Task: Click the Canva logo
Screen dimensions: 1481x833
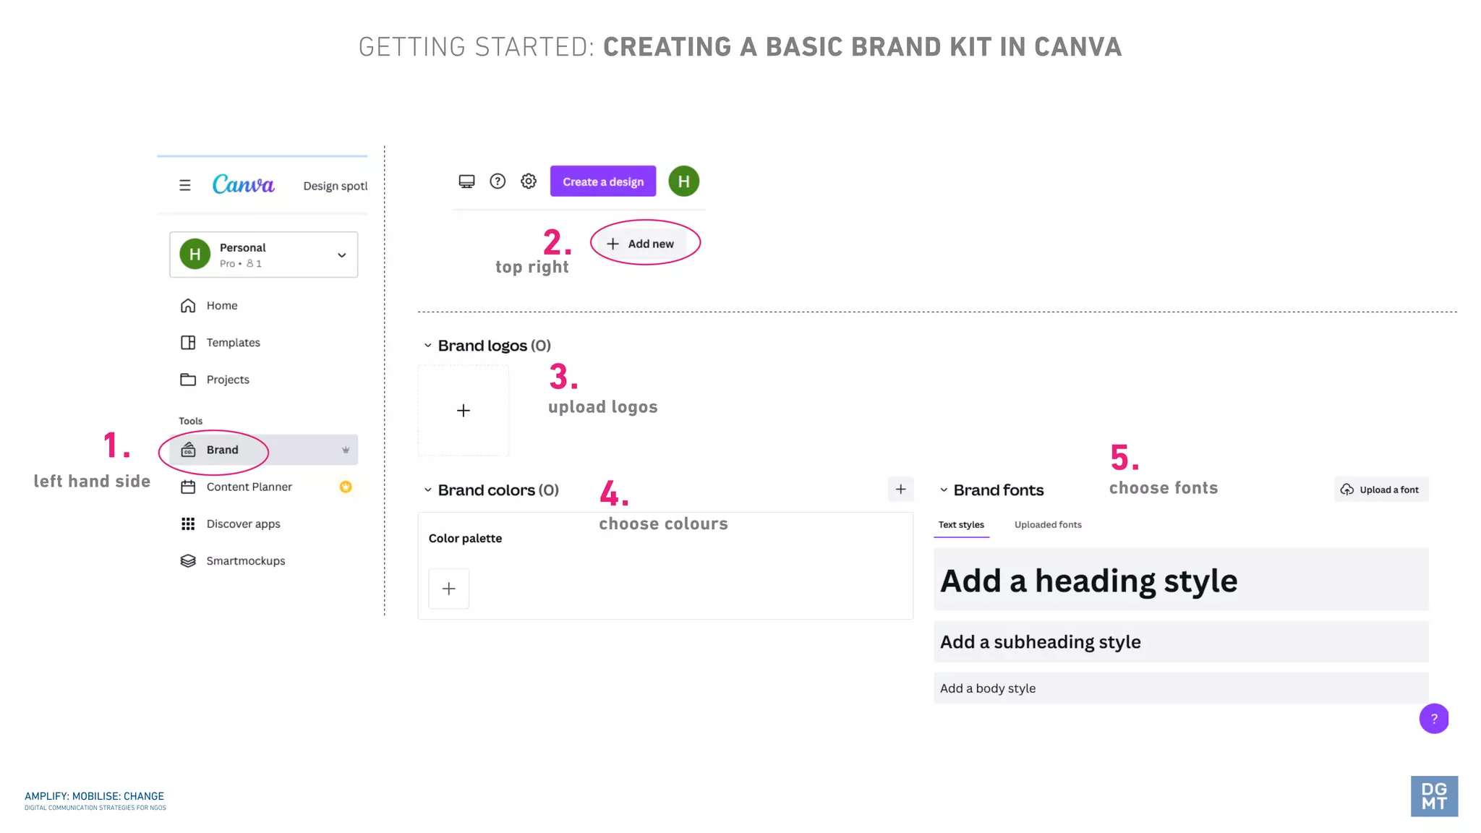Action: pos(244,184)
